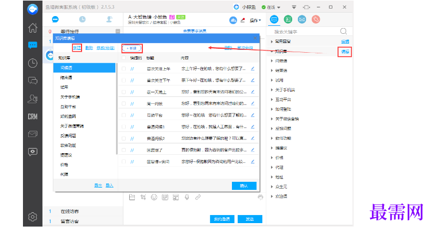Click the link chain icon in the input toolbar
The height and width of the screenshot is (230, 434).
coord(197,197)
